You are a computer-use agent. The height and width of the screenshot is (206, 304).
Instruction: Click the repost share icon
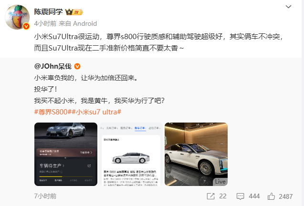click(211, 196)
